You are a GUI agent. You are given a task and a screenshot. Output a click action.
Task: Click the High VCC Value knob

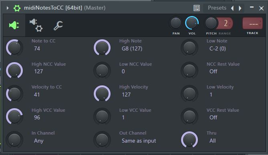point(14,117)
